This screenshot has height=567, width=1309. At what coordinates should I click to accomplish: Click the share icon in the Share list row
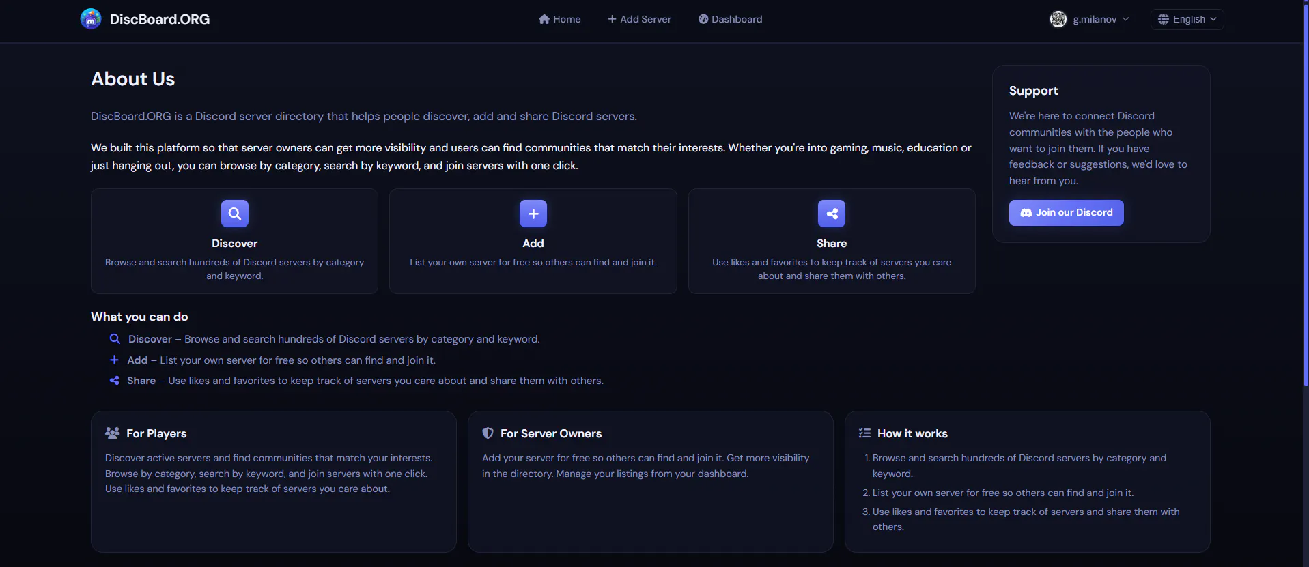tap(114, 381)
